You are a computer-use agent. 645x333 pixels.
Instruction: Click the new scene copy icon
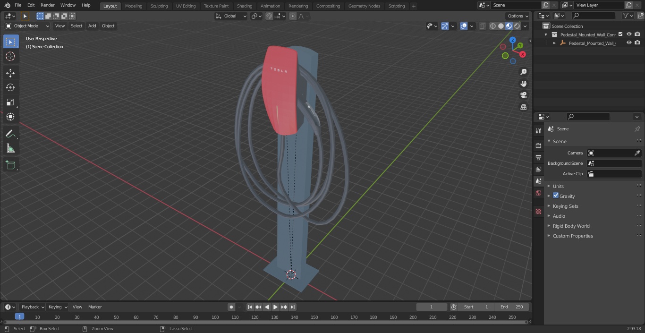tap(546, 5)
